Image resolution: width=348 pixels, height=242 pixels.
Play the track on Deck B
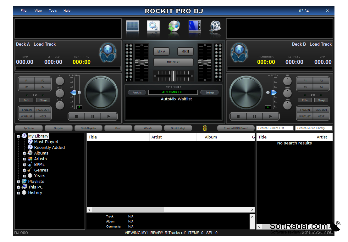(x=271, y=116)
